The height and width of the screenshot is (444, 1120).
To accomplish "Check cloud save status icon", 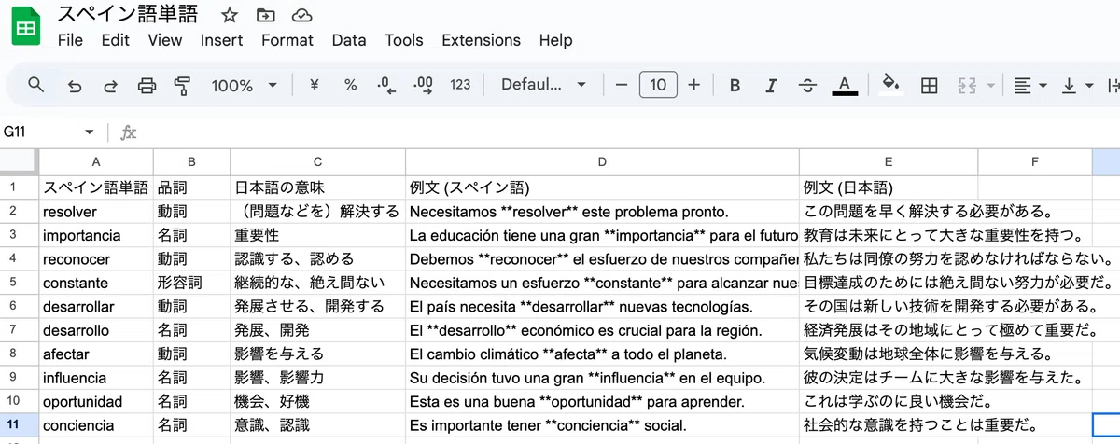I will coord(301,15).
